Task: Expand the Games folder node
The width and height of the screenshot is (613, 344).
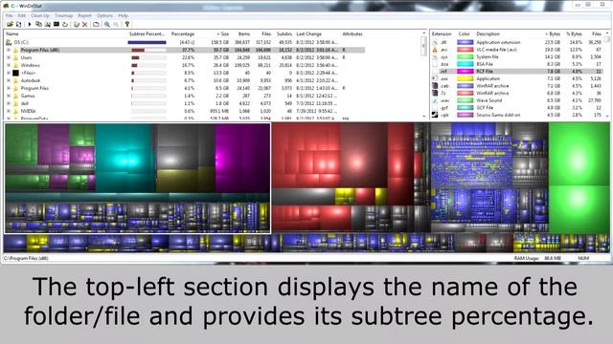Action: (x=9, y=96)
